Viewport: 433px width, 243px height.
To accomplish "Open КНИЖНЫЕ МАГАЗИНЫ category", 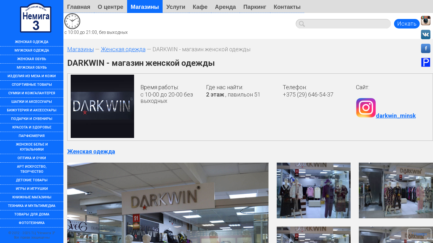I will [x=32, y=197].
